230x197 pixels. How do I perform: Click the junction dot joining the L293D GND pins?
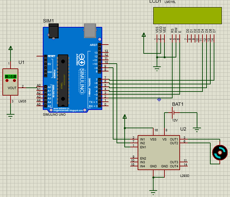pos(153,177)
